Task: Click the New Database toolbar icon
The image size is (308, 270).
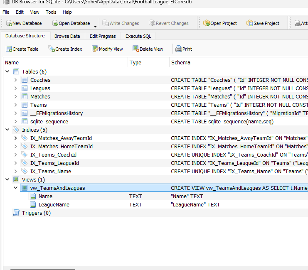Action: coord(9,23)
